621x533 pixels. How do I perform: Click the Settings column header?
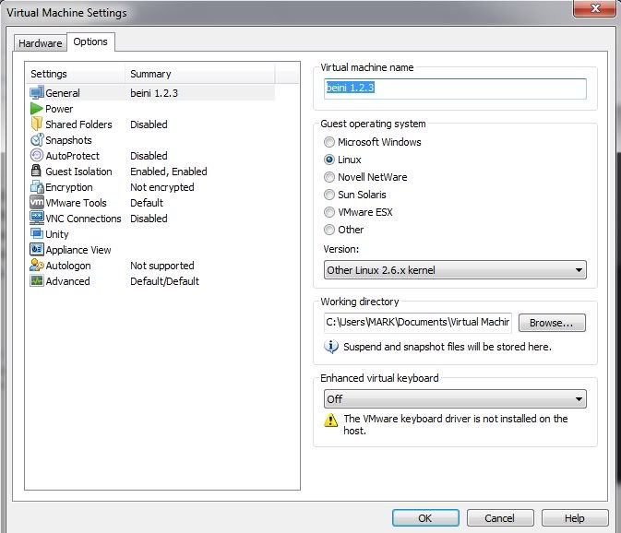76,74
